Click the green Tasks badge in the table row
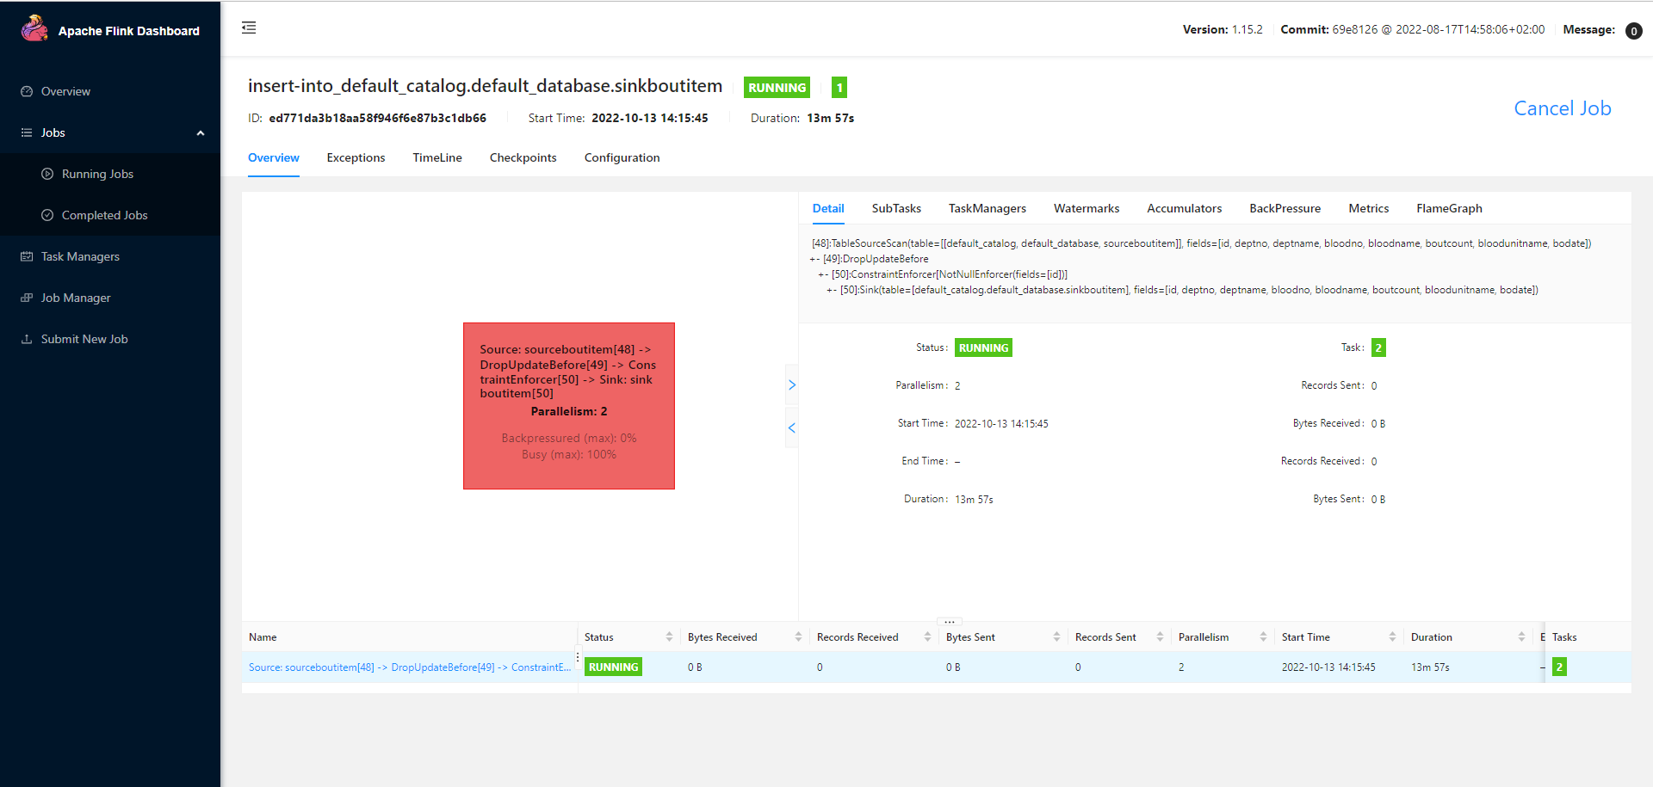The height and width of the screenshot is (787, 1653). pyautogui.click(x=1559, y=667)
